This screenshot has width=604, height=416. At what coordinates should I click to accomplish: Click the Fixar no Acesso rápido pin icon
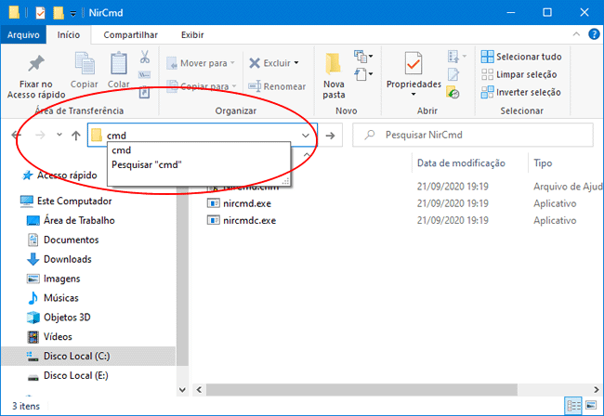(x=35, y=65)
